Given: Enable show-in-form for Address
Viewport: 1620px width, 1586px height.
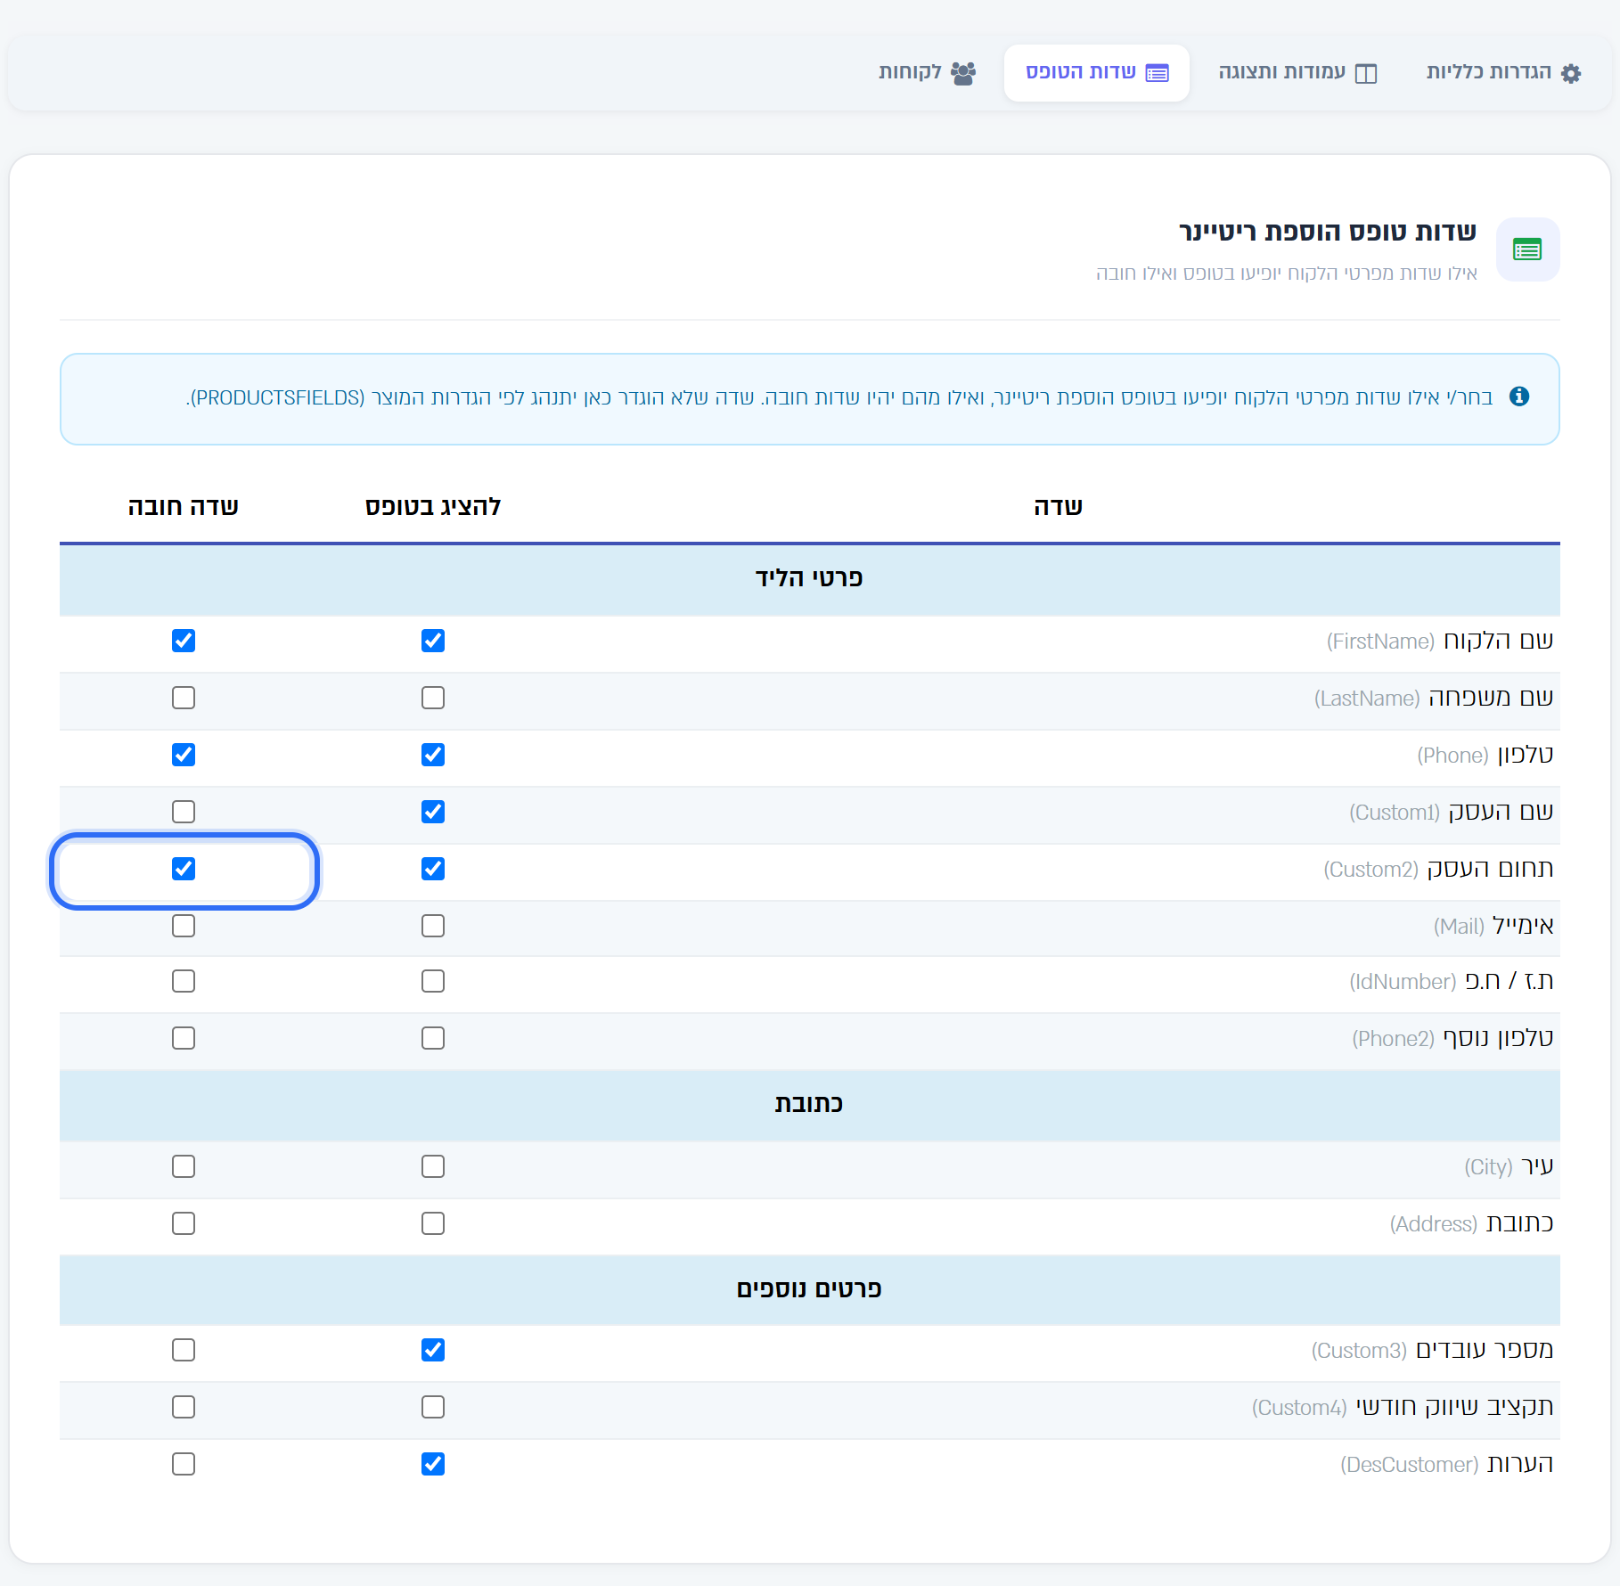Looking at the screenshot, I should [433, 1223].
